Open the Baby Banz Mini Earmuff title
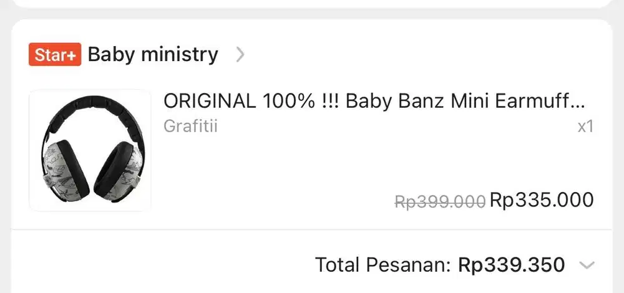This screenshot has height=293, width=624. tap(374, 101)
